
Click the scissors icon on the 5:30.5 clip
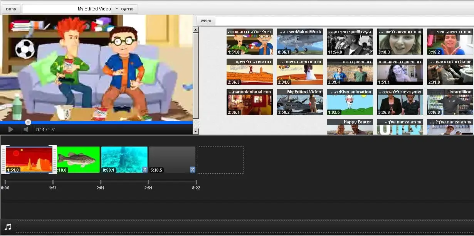(x=192, y=170)
